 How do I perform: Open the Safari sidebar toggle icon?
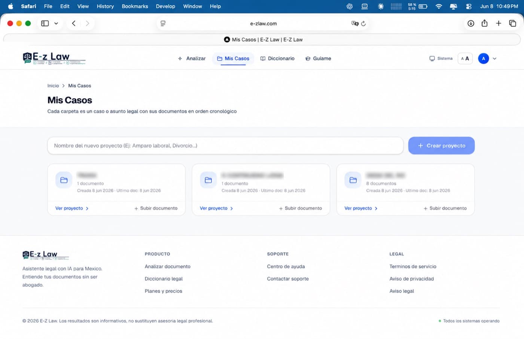[x=45, y=23]
